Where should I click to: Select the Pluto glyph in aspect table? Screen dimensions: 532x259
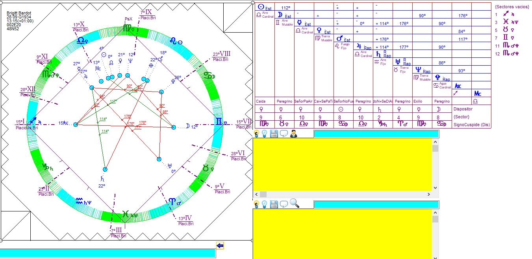pyautogui.click(x=437, y=78)
